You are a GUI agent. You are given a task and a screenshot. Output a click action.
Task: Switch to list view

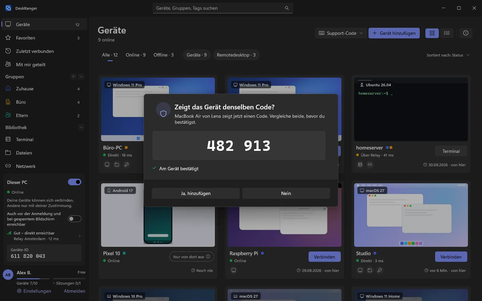point(447,33)
